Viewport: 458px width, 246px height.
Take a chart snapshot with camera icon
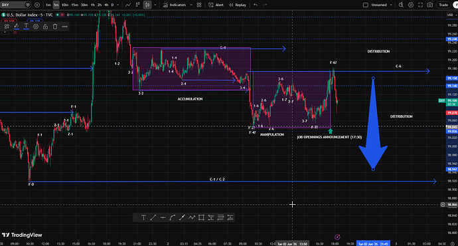click(430, 5)
